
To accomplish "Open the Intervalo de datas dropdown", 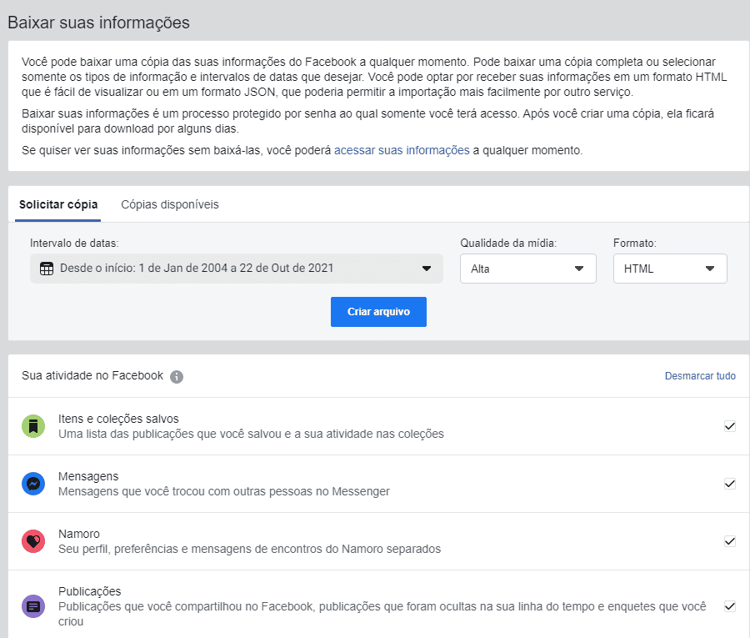I will [237, 269].
